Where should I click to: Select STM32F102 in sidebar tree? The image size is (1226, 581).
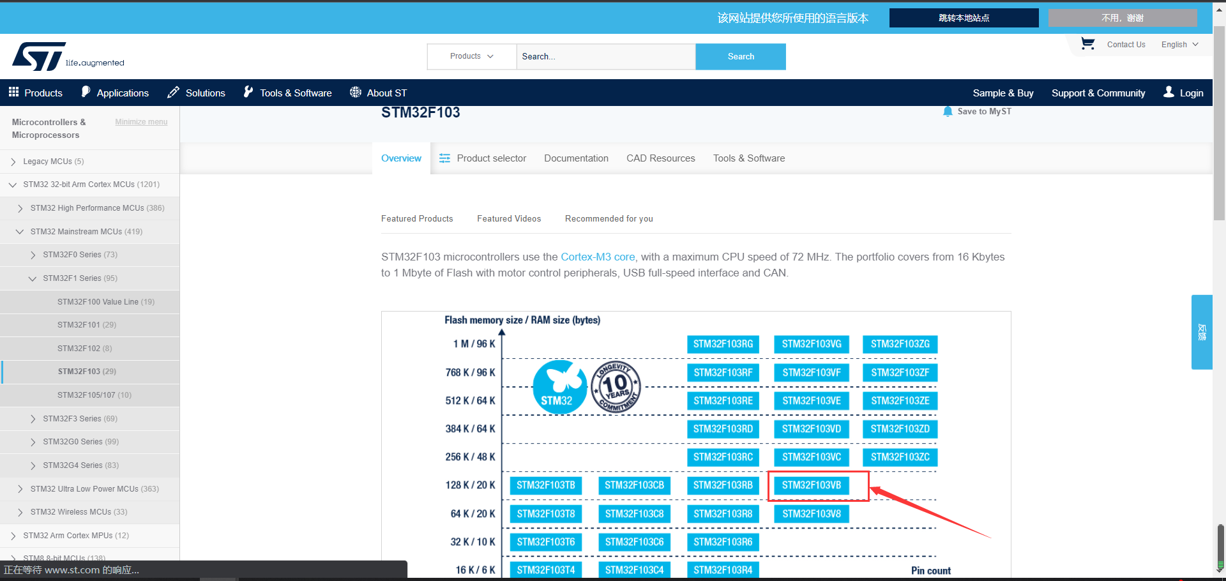(84, 349)
